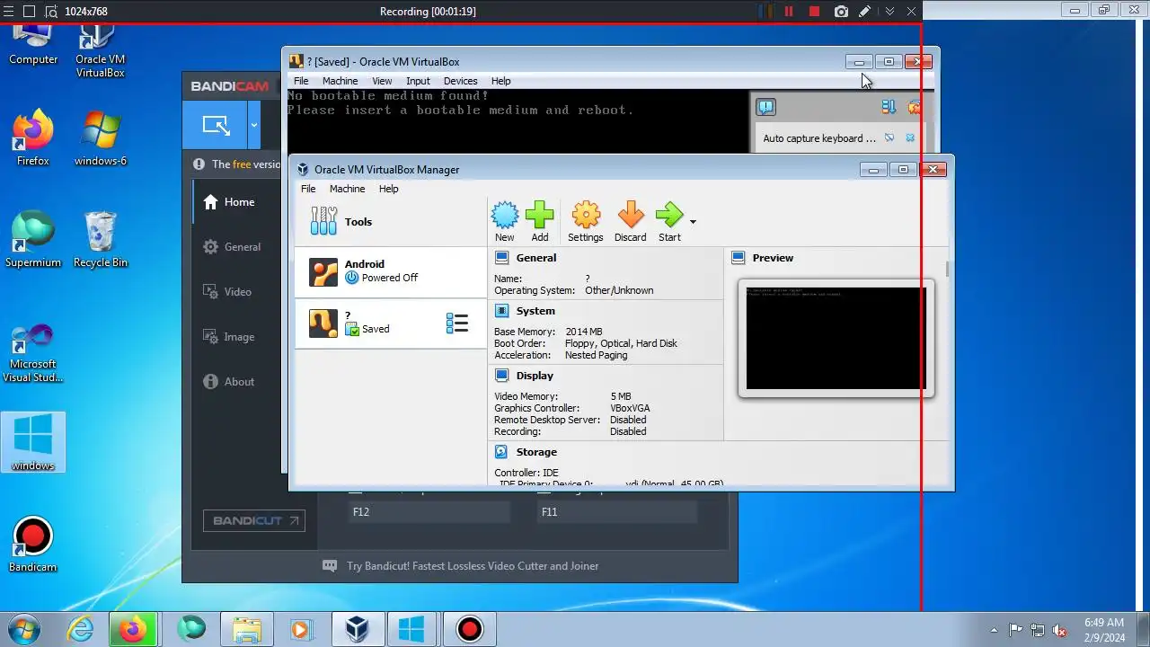This screenshot has width=1150, height=647.
Task: Open File menu in the VM window
Action: [301, 81]
